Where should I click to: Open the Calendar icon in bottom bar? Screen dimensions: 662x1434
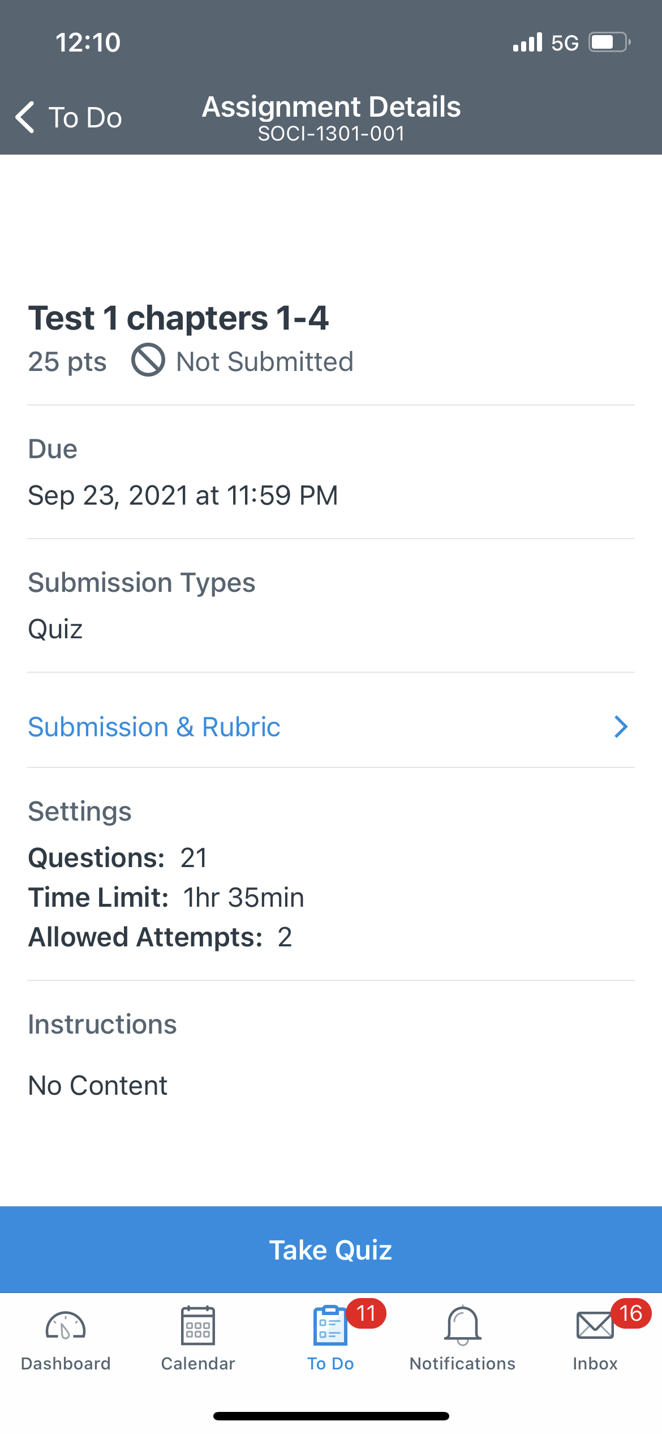198,1325
